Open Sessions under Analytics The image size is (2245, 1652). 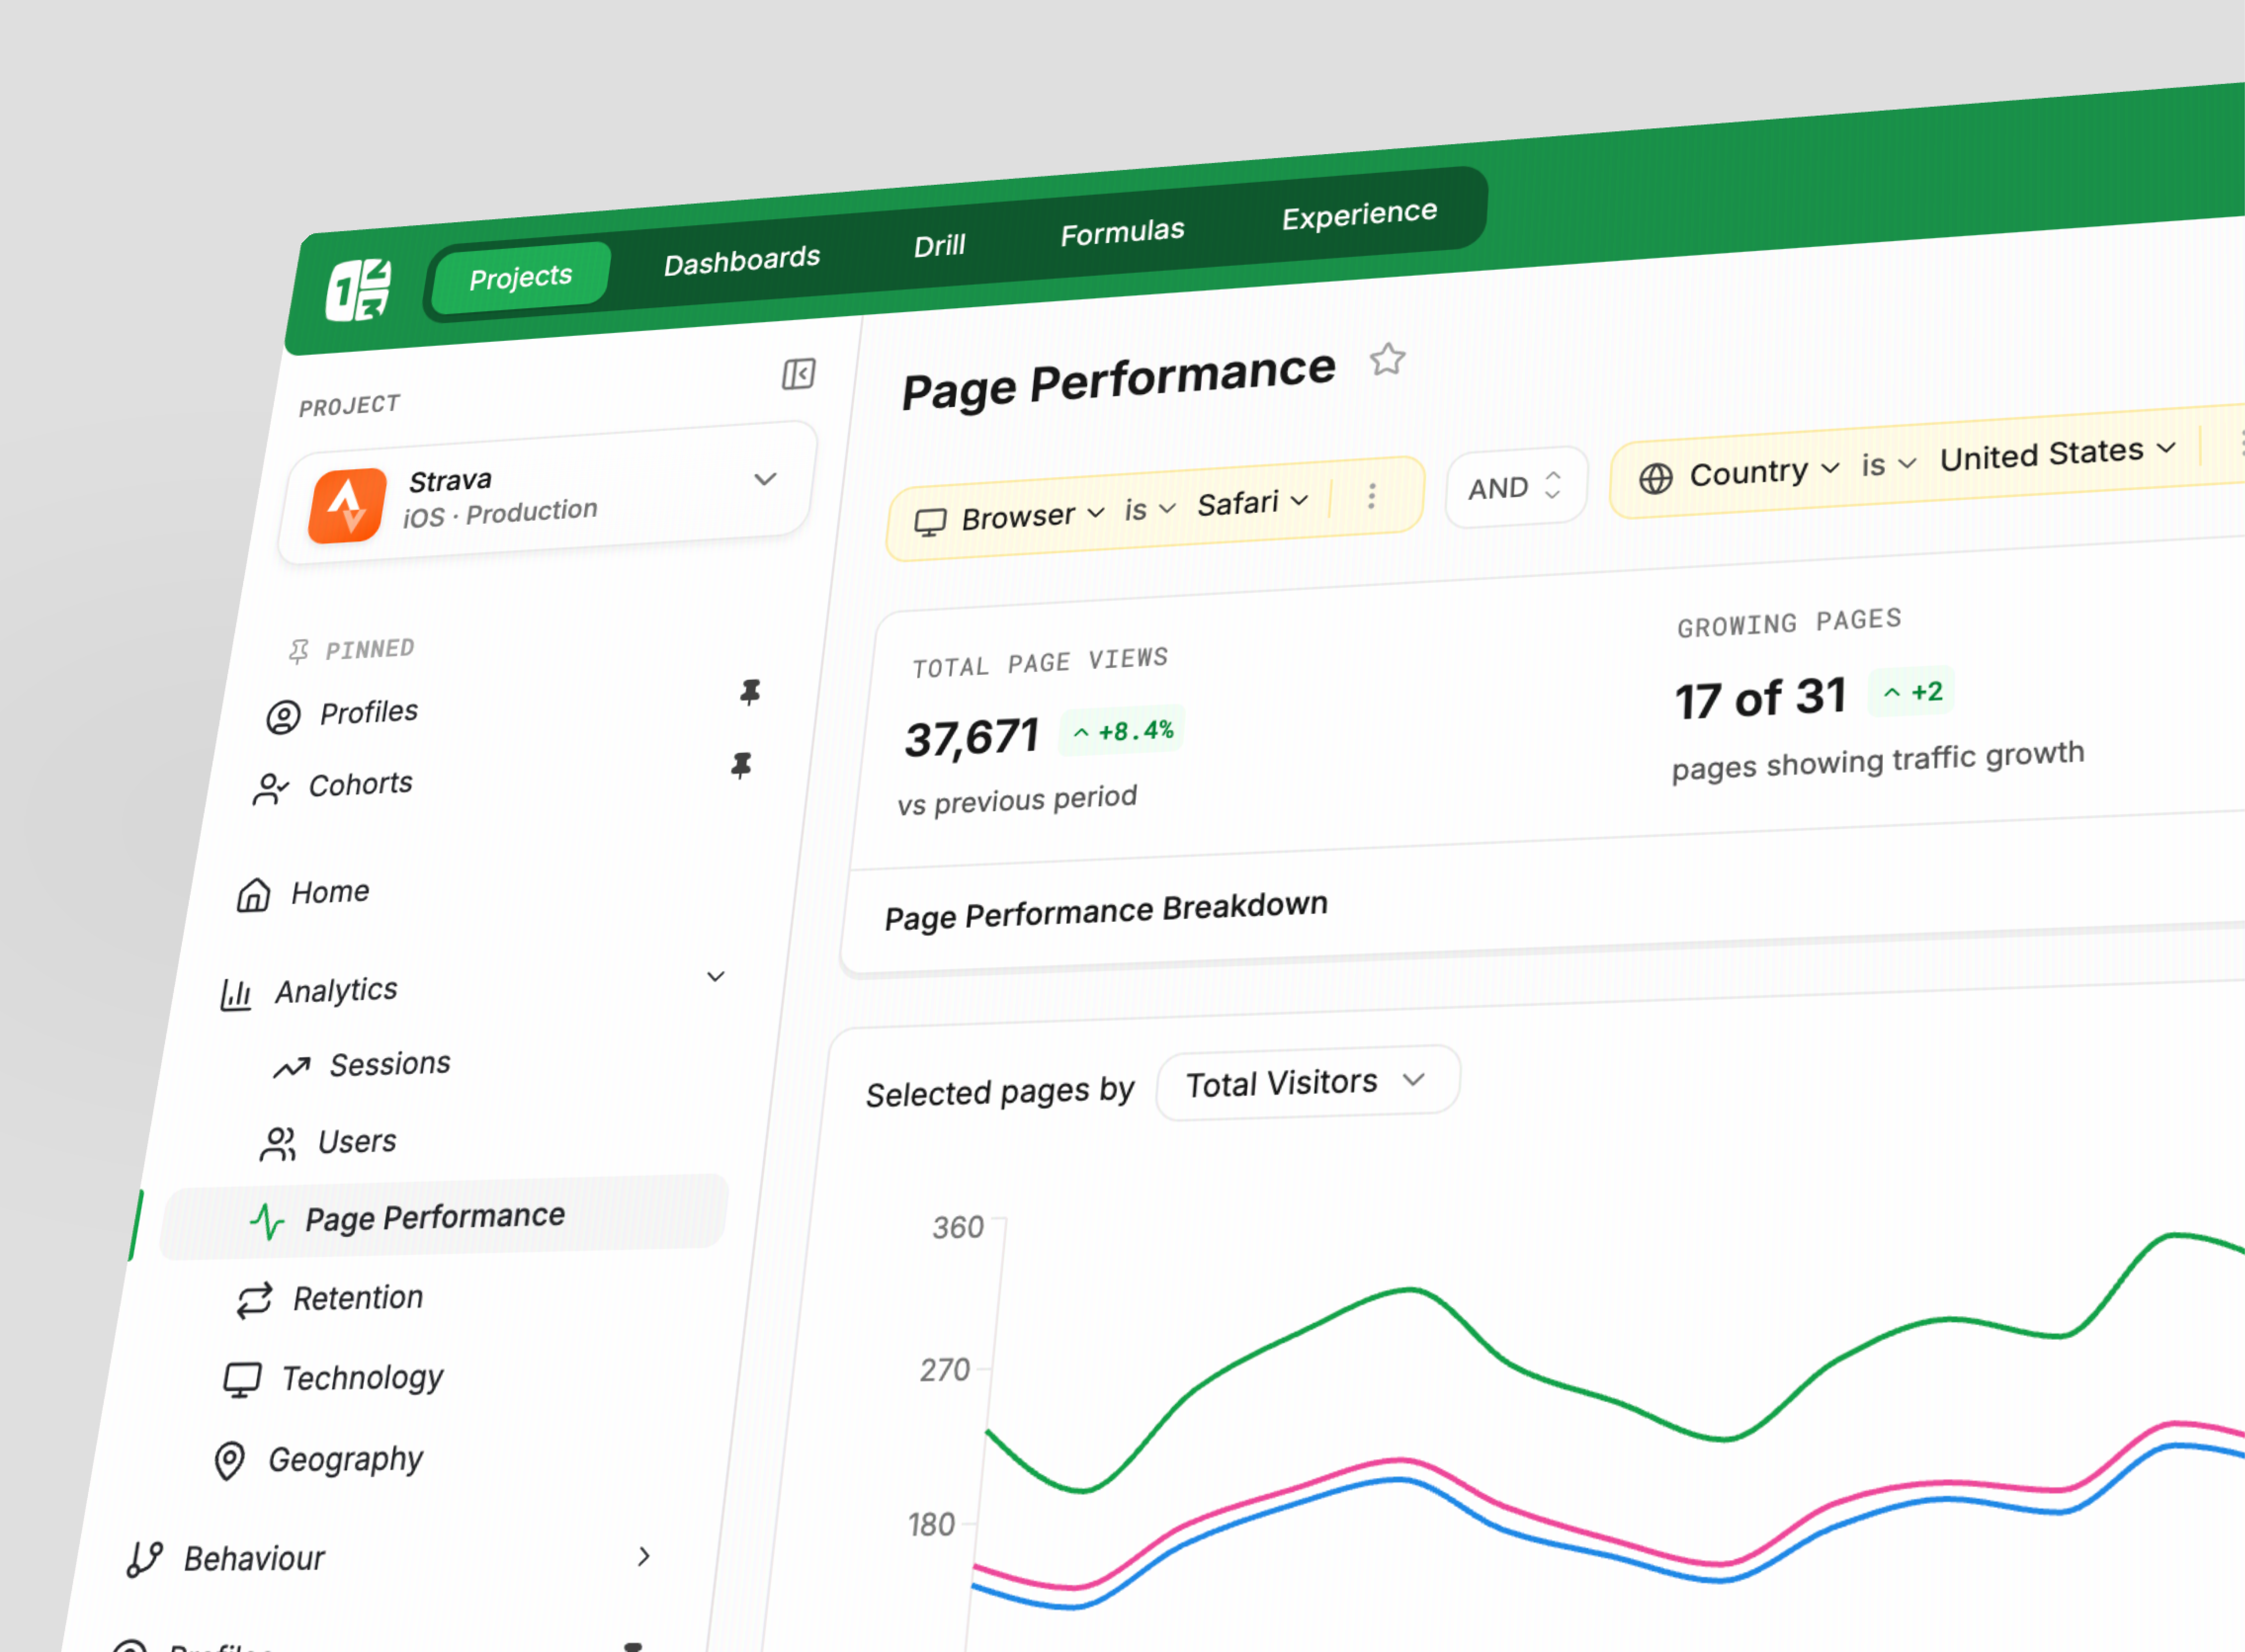click(390, 1064)
